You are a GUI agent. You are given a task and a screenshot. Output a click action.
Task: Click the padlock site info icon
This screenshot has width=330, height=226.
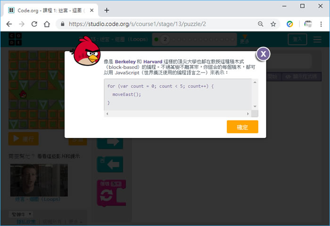coord(63,24)
